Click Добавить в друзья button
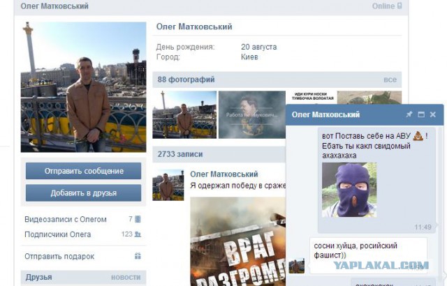 pyautogui.click(x=84, y=193)
